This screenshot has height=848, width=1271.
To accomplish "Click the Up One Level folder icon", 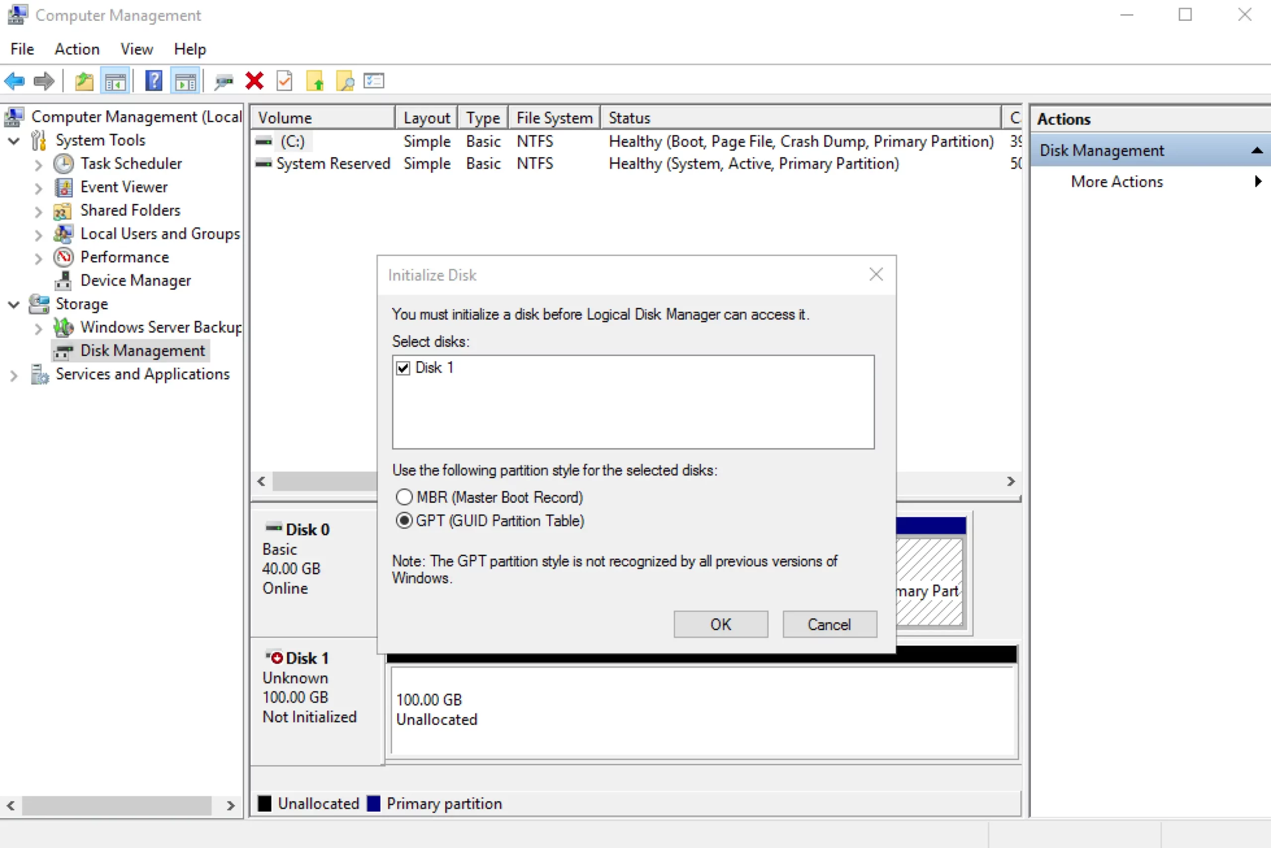I will (84, 81).
